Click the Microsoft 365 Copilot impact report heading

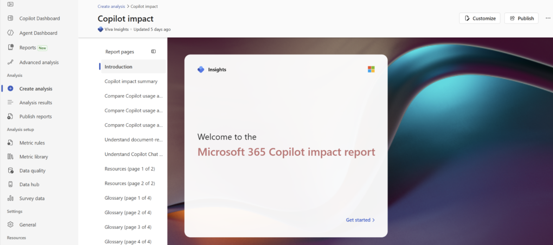tap(286, 152)
